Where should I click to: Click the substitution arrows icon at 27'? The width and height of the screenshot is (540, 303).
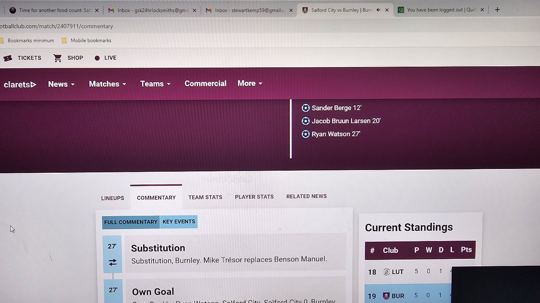click(112, 262)
